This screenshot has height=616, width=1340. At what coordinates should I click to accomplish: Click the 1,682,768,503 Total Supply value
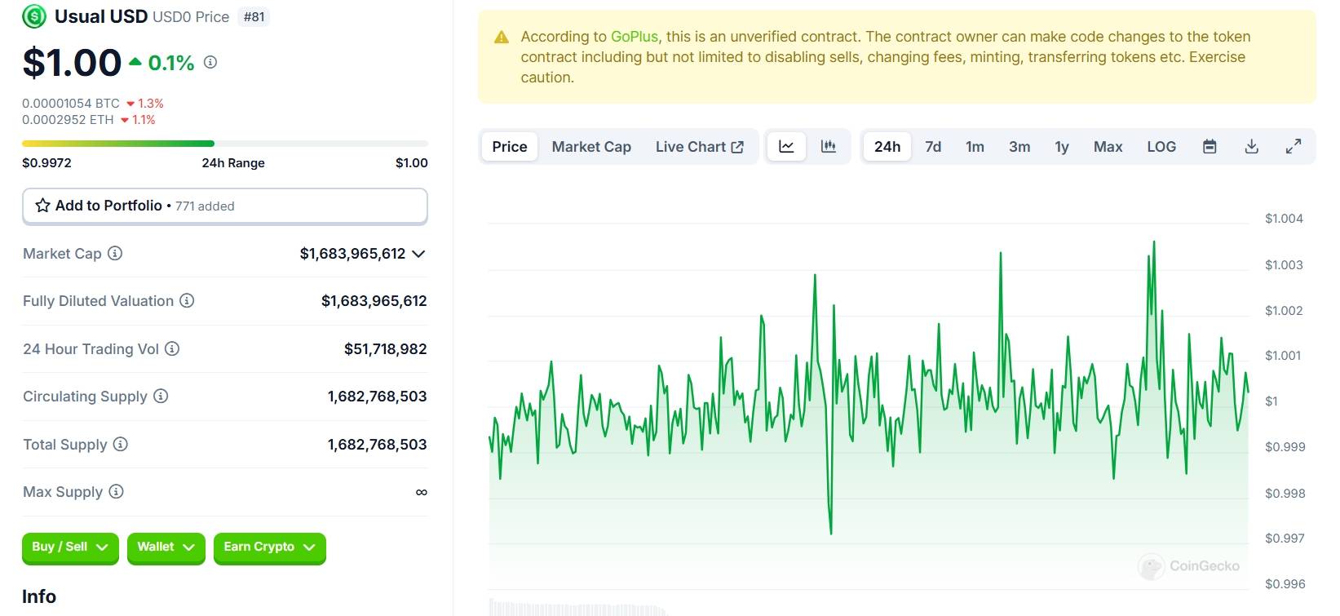point(377,445)
